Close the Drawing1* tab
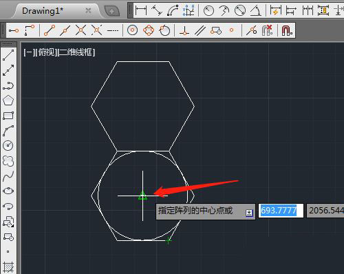Screen dimensions: 344x274 click(x=88, y=10)
